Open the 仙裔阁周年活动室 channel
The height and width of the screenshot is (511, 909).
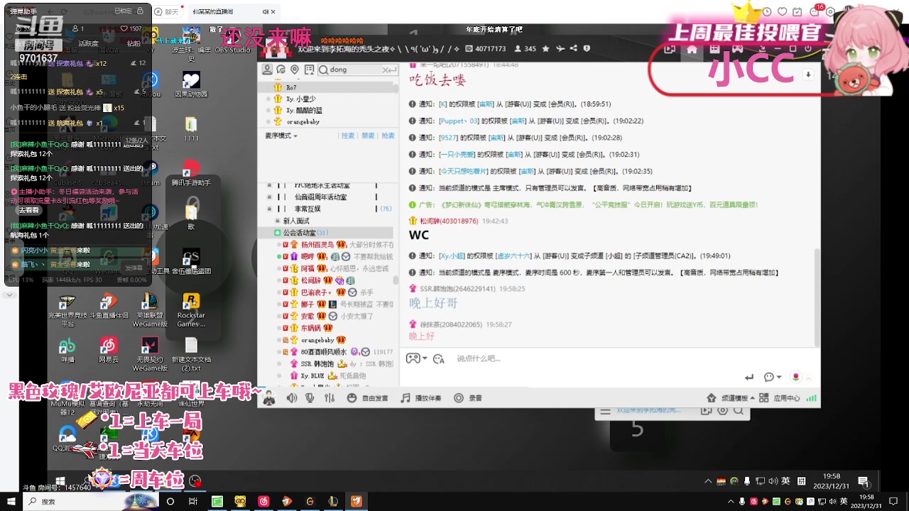pos(320,197)
